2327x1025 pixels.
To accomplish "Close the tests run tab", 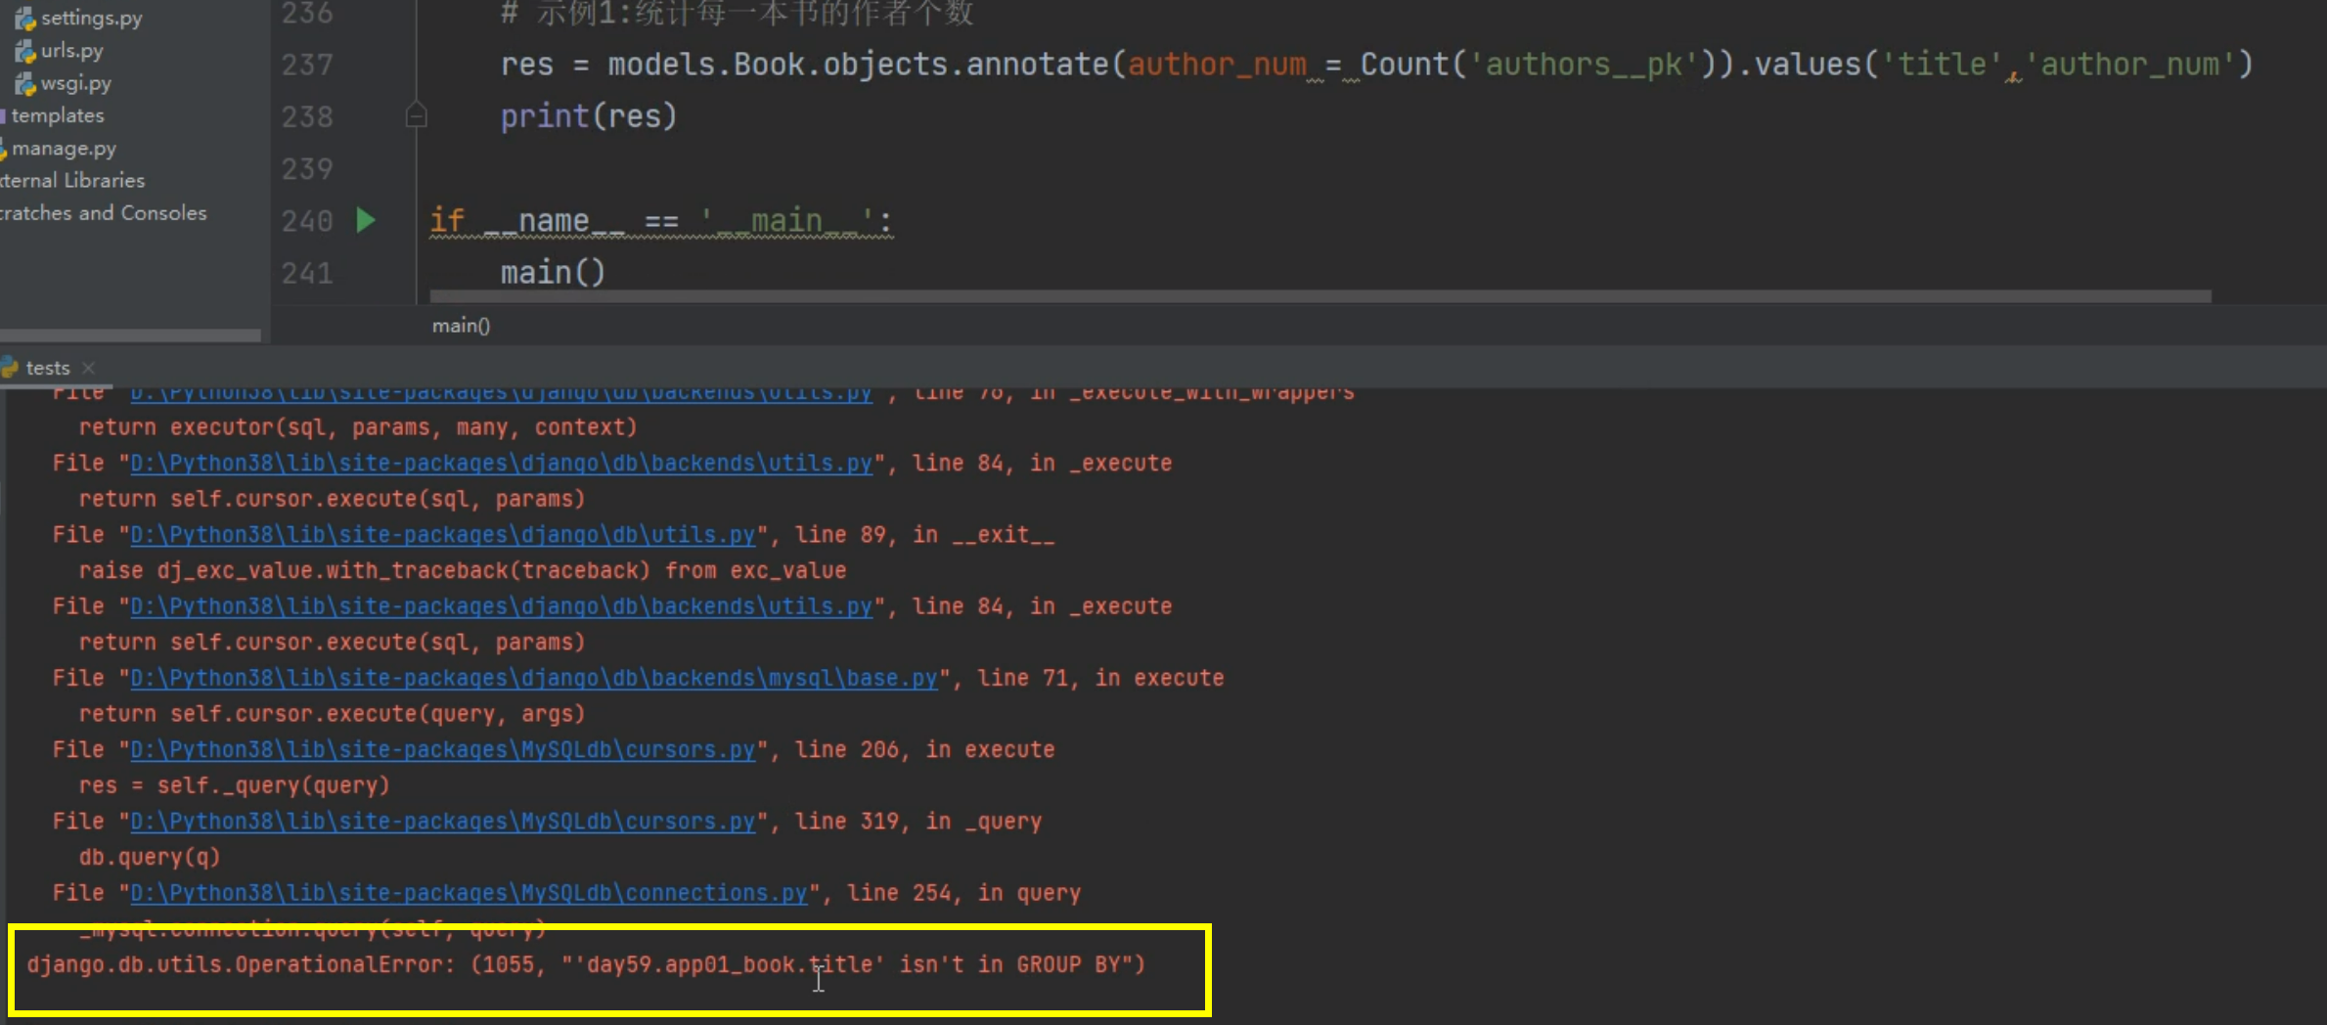I will pyautogui.click(x=88, y=368).
